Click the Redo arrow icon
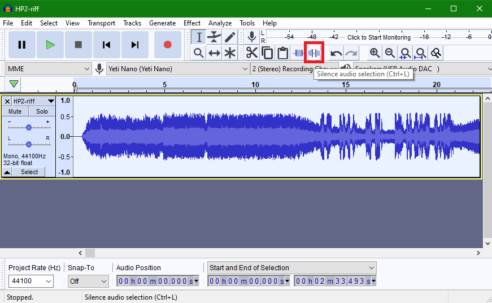The image size is (492, 303). click(351, 53)
